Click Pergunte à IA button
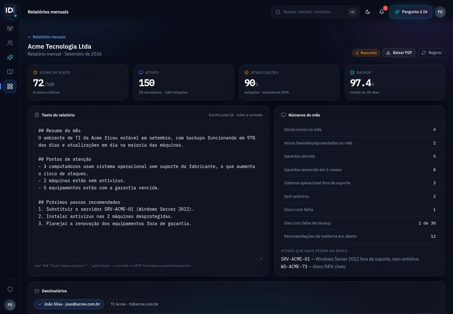This screenshot has width=453, height=314. tap(411, 12)
